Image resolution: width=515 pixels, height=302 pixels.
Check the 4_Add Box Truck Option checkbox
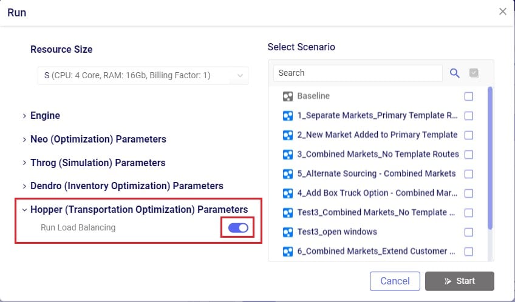469,193
